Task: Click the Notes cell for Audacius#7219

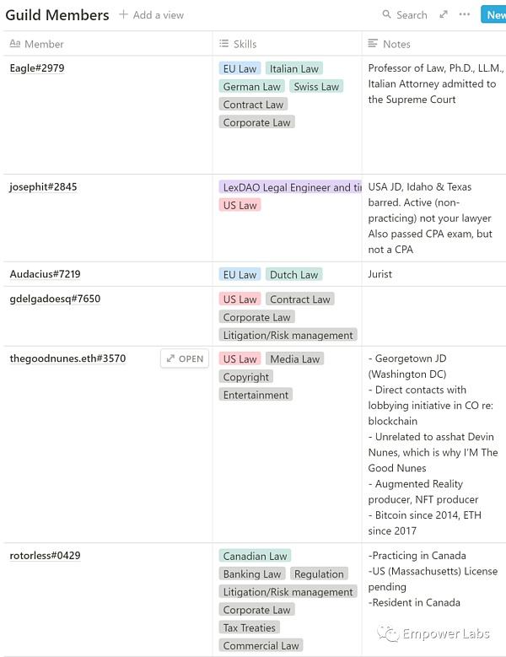Action: pyautogui.click(x=433, y=274)
